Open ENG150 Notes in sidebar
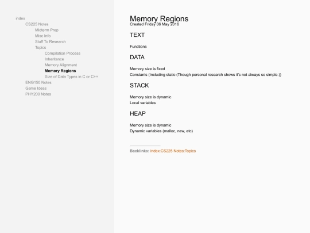 [x=38, y=82]
